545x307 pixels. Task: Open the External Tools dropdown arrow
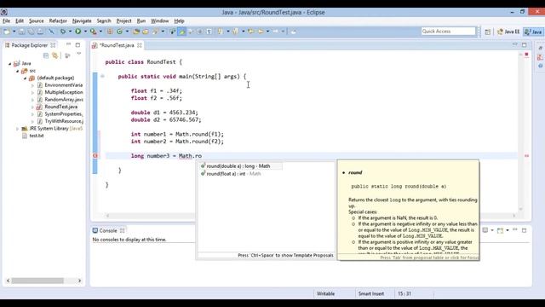pyautogui.click(x=100, y=32)
